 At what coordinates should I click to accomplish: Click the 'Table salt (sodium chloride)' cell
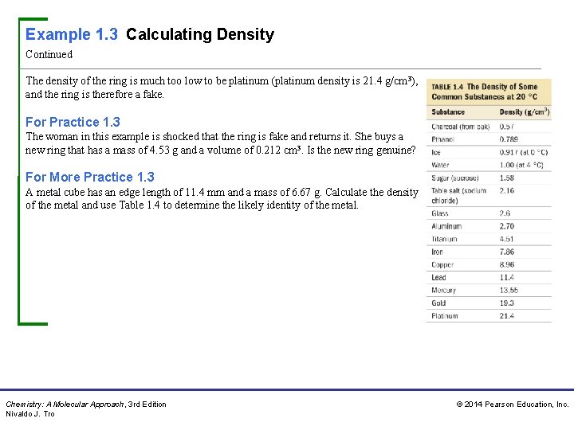click(x=459, y=196)
